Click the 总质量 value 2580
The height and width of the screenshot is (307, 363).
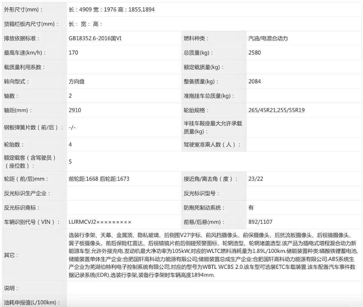coord(255,52)
